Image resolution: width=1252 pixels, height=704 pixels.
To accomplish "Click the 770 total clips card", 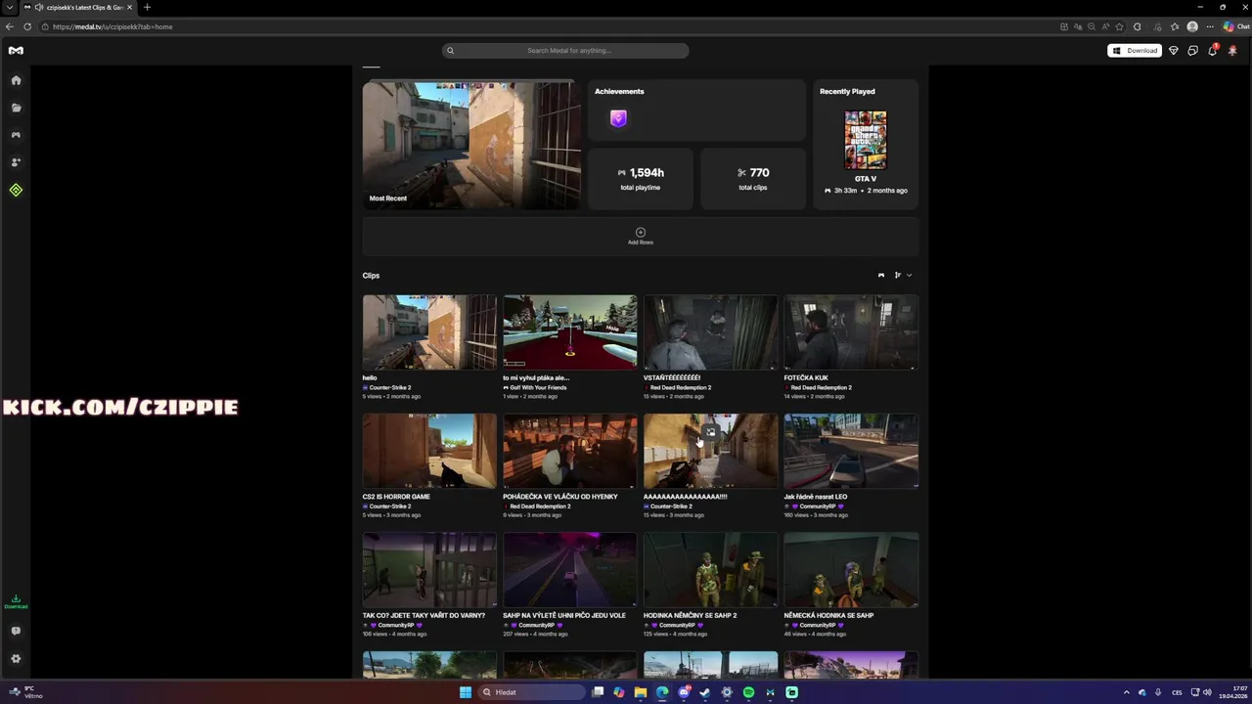I will click(x=753, y=179).
